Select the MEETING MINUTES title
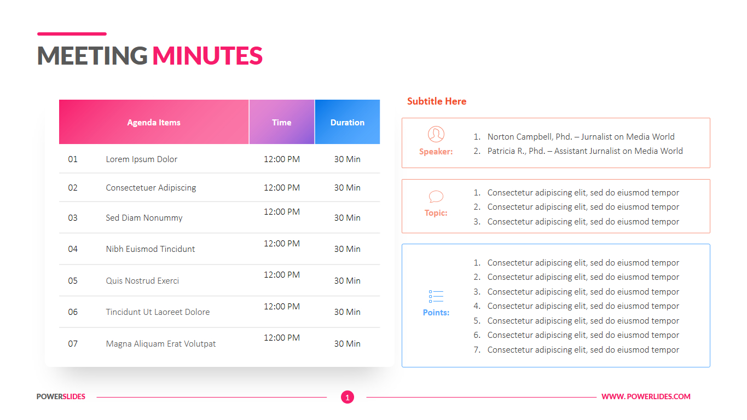The width and height of the screenshot is (747, 420). (150, 56)
